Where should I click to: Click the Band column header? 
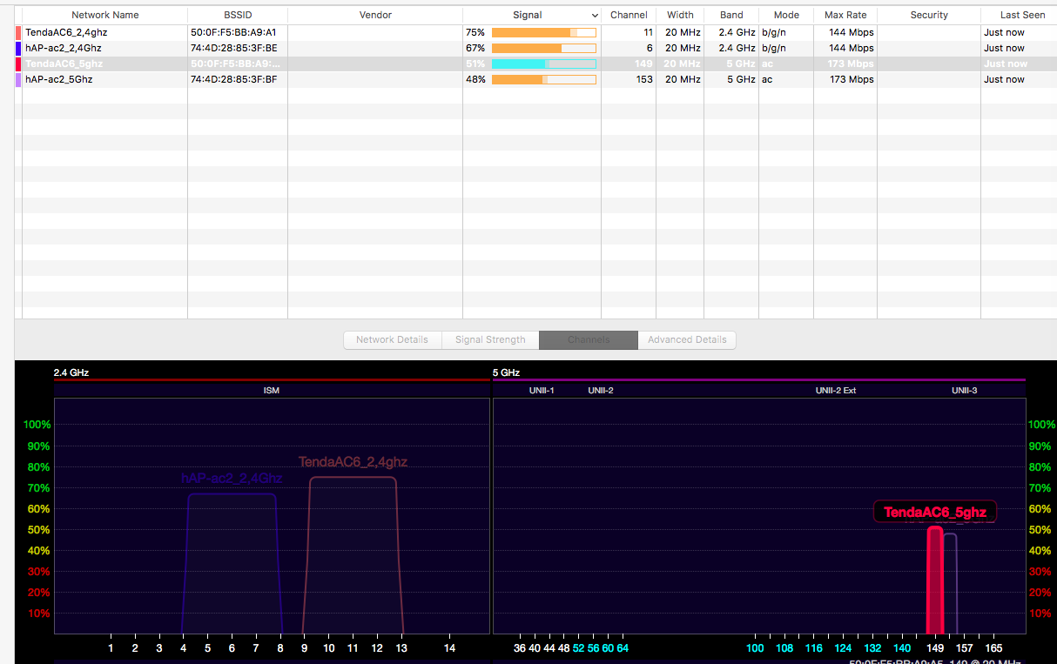click(x=731, y=15)
